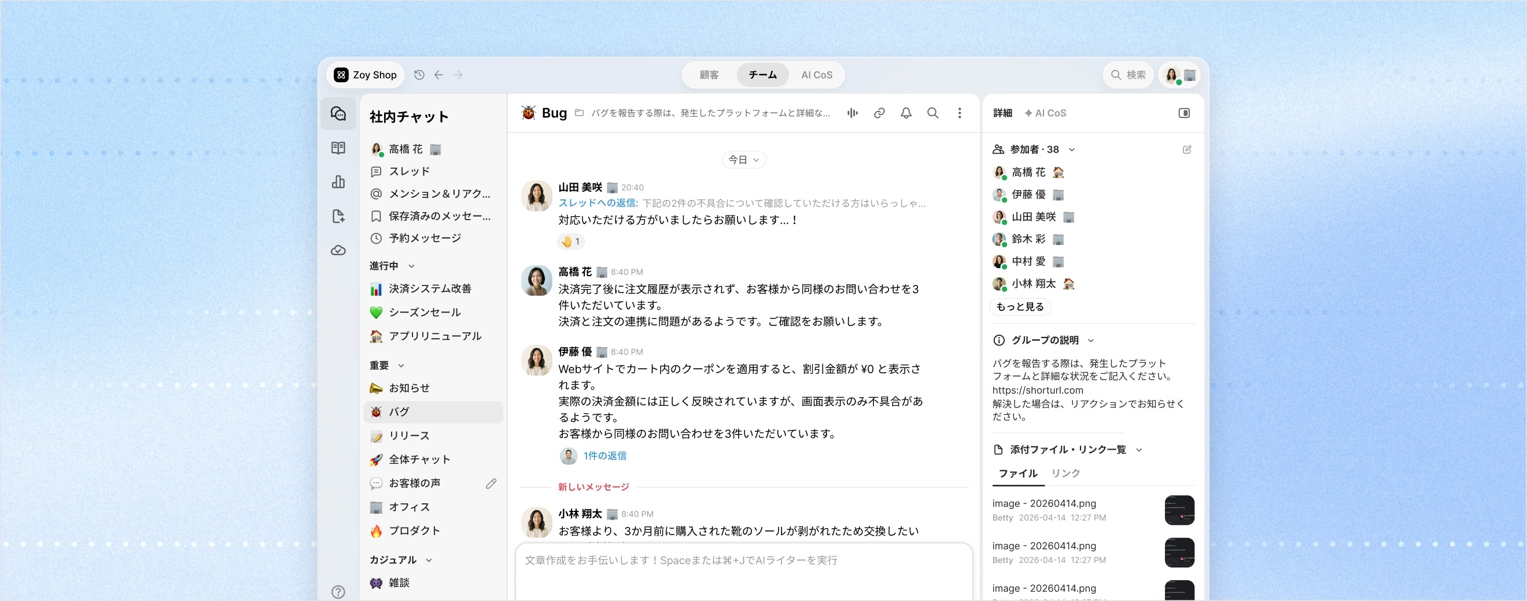The height and width of the screenshot is (601, 1527).
Task: Open the お知らせ channel
Action: [x=433, y=388]
